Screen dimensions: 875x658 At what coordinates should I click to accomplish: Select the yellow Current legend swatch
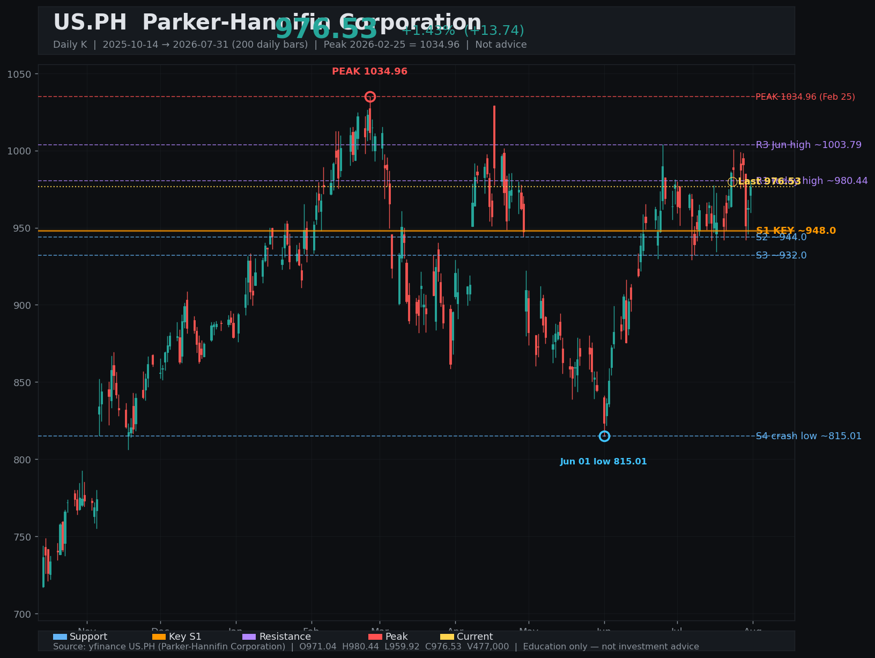[x=447, y=637]
